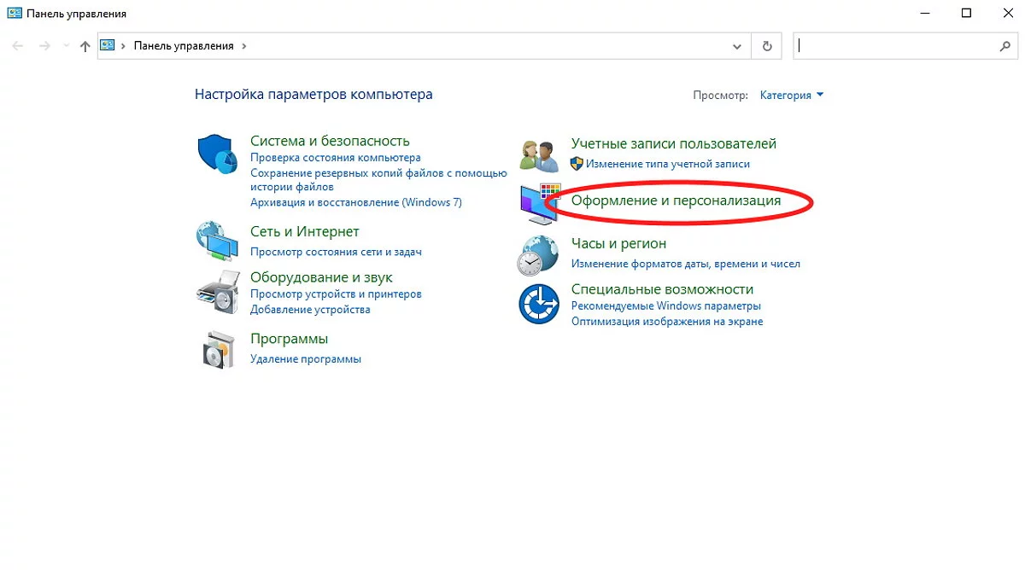
Task: Click the Control Panel icon in address bar
Action: [108, 45]
